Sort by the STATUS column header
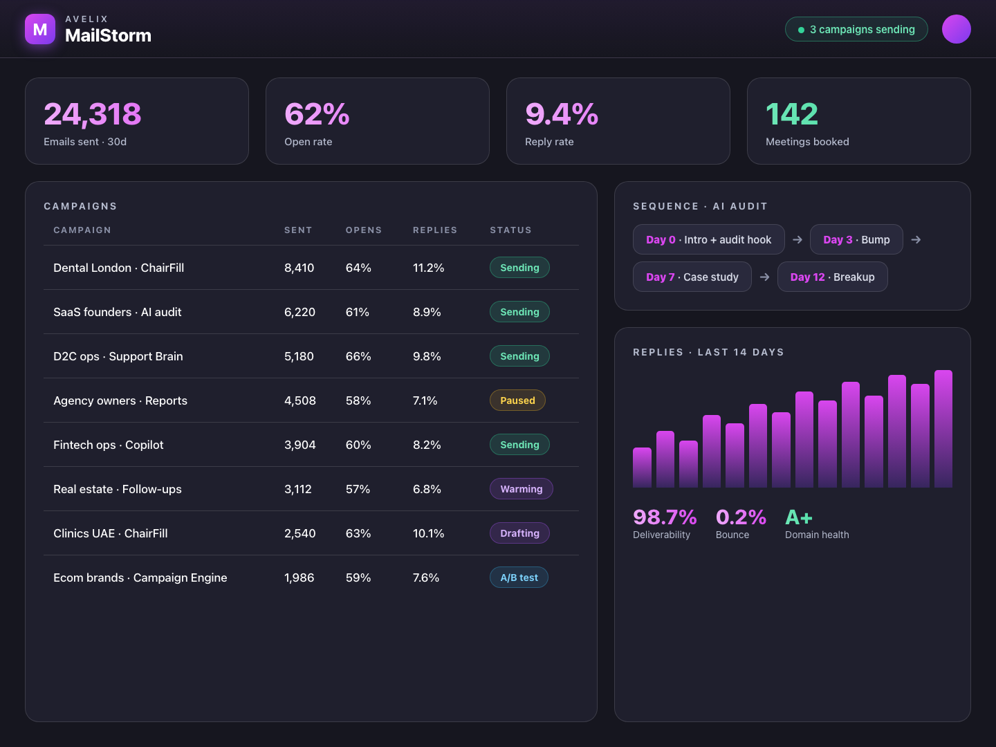Image resolution: width=996 pixels, height=747 pixels. click(x=510, y=230)
